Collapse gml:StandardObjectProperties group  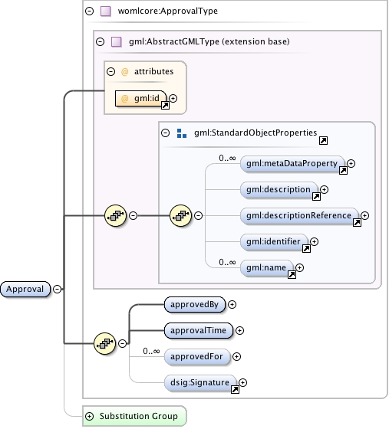(165, 133)
